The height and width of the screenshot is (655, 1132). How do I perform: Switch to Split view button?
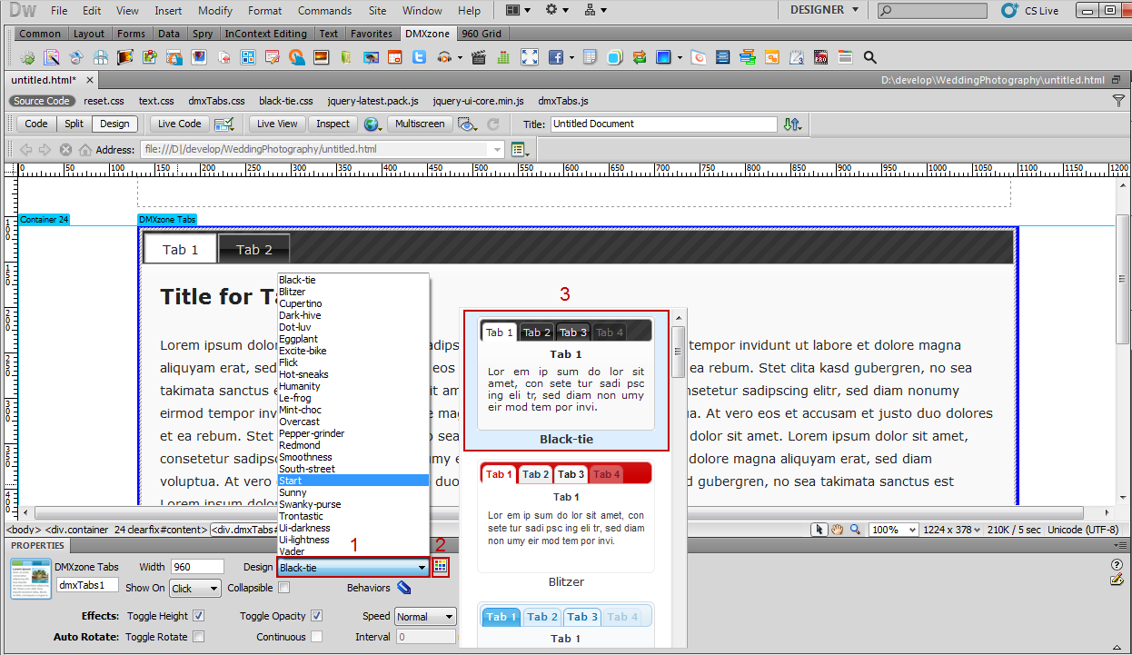(x=74, y=124)
